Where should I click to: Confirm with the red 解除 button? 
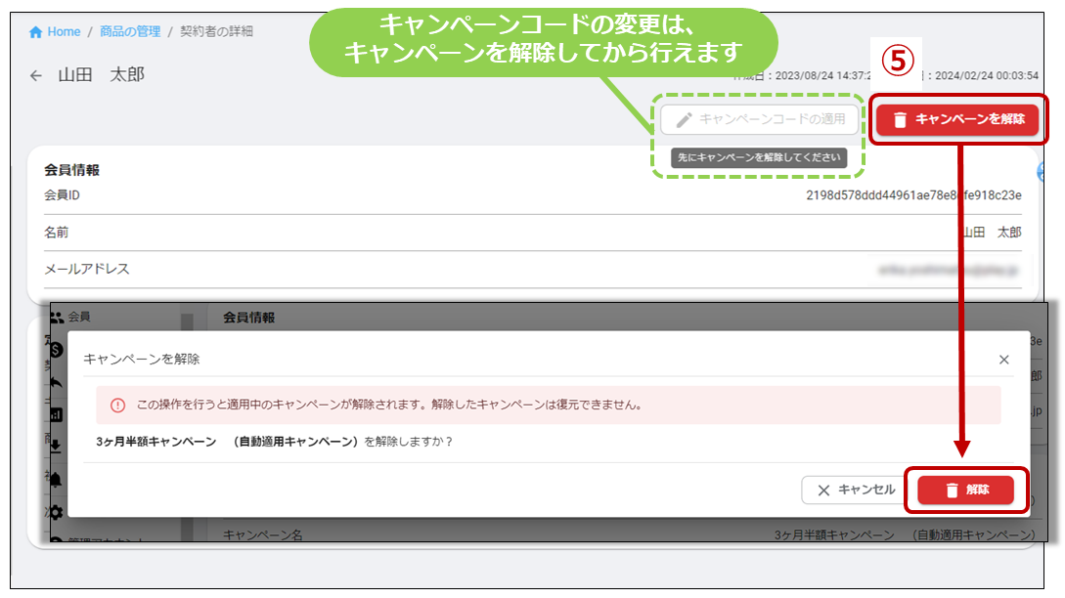(965, 490)
